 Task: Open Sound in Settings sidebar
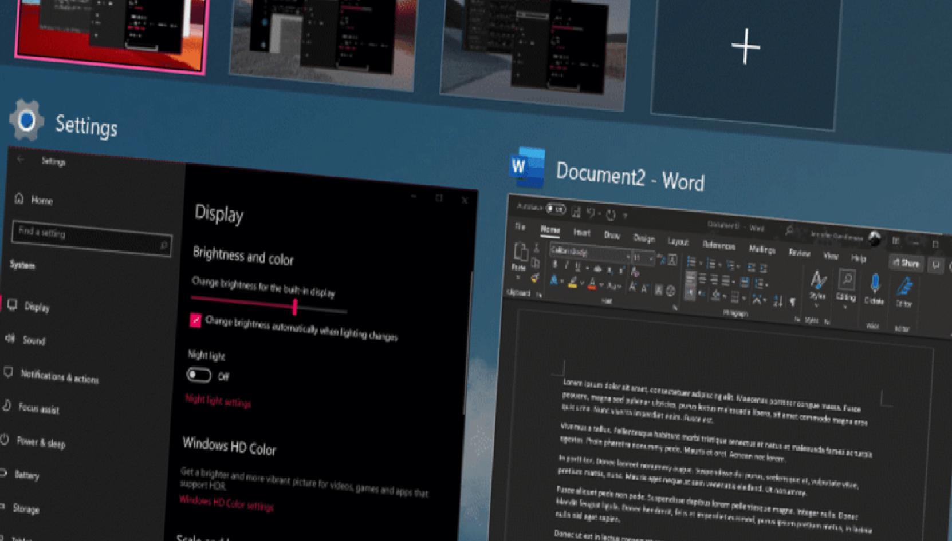26,340
